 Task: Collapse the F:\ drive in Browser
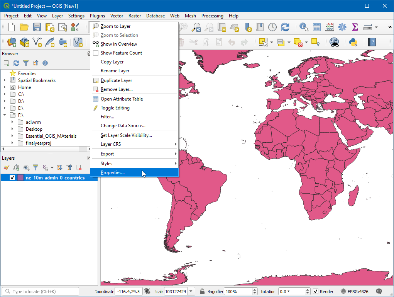click(x=5, y=115)
